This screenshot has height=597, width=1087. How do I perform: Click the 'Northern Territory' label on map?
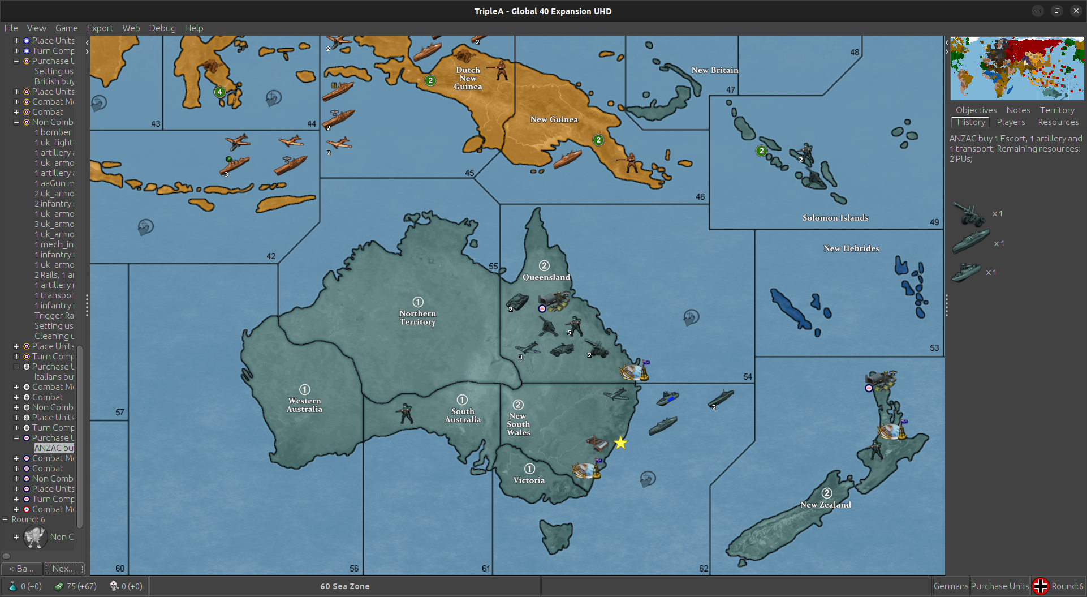(x=418, y=317)
